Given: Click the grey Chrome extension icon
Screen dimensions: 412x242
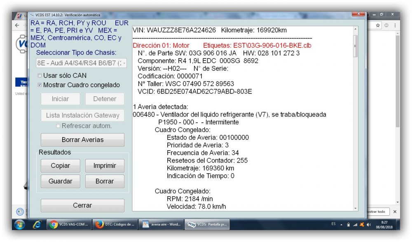Looking at the screenshot, I should (386, 26).
